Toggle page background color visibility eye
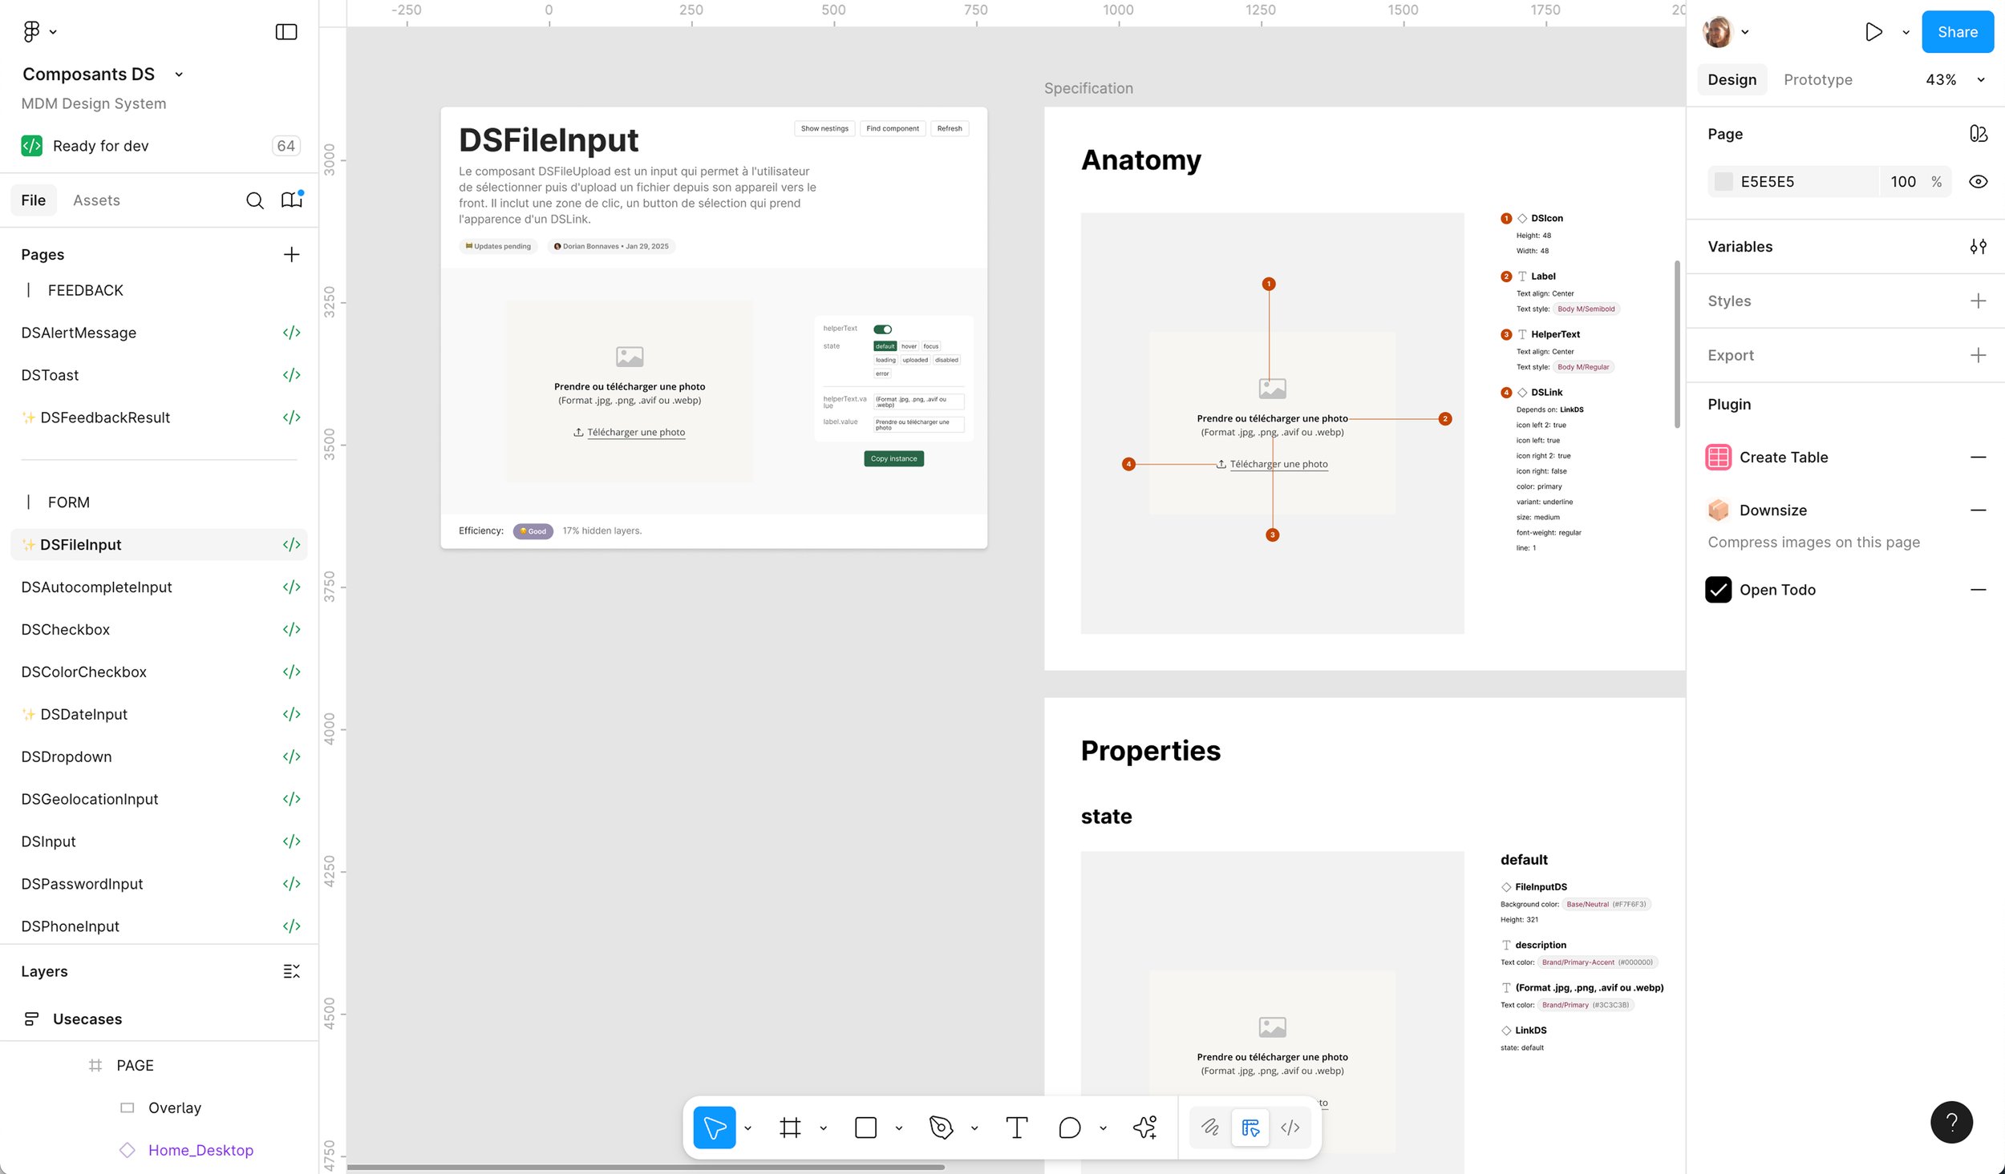The height and width of the screenshot is (1174, 2005). coord(1978,182)
